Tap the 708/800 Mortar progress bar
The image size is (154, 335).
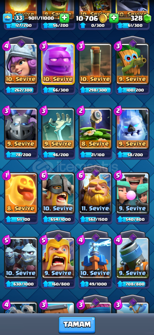[x=132, y=284]
